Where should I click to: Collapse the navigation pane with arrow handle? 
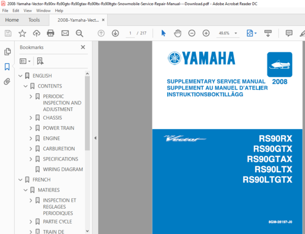pos(96,138)
